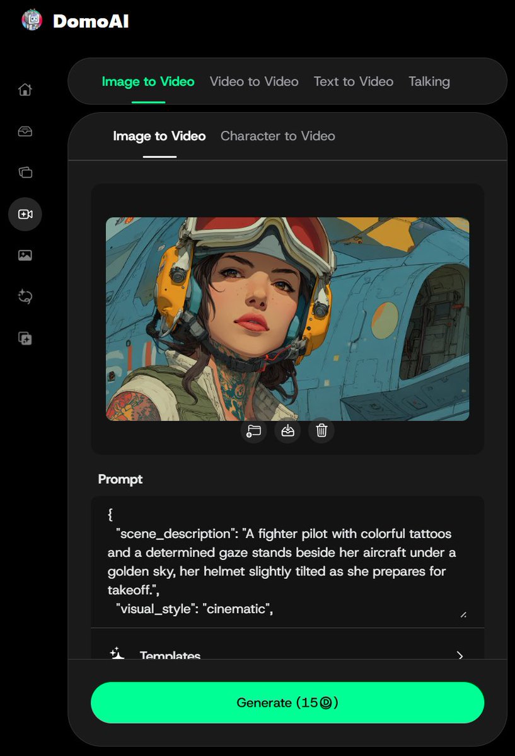Viewport: 515px width, 756px height.
Task: Switch to the Text to Video tab
Action: (x=354, y=81)
